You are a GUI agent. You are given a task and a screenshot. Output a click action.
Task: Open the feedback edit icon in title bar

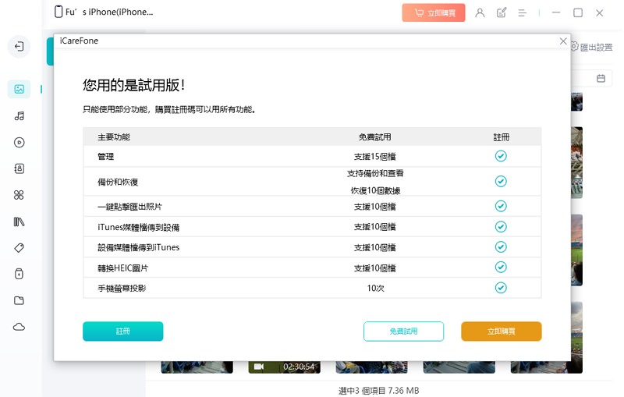pyautogui.click(x=502, y=12)
